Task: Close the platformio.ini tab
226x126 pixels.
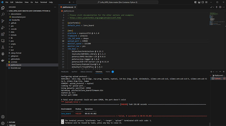Action: (75, 7)
